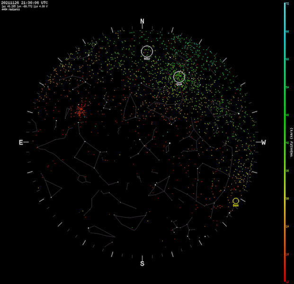Viewport: 294px width, 284px height.
Task: Click the W compass direction label
Action: click(263, 142)
